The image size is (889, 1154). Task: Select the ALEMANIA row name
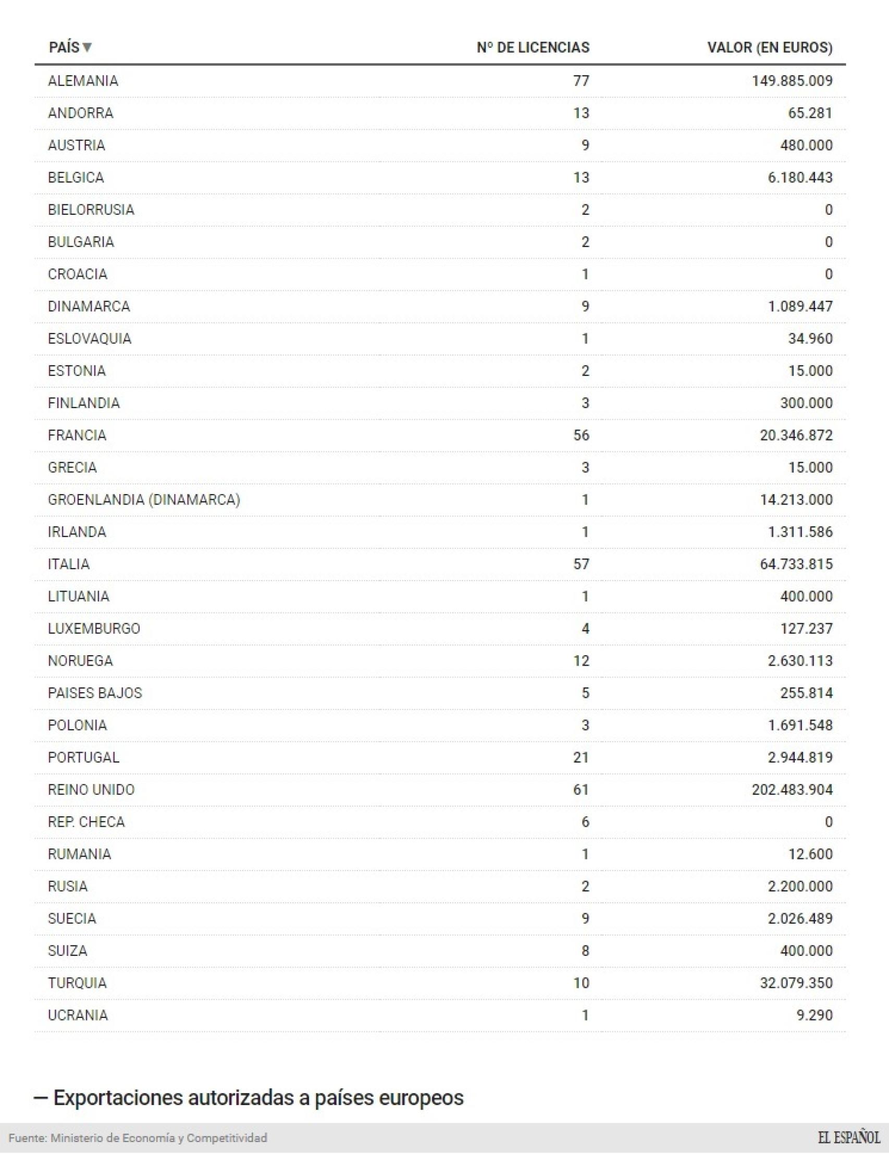[x=83, y=81]
